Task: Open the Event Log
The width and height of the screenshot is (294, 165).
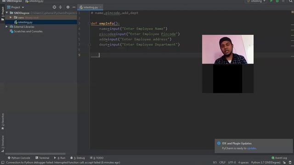Action: coord(279,158)
